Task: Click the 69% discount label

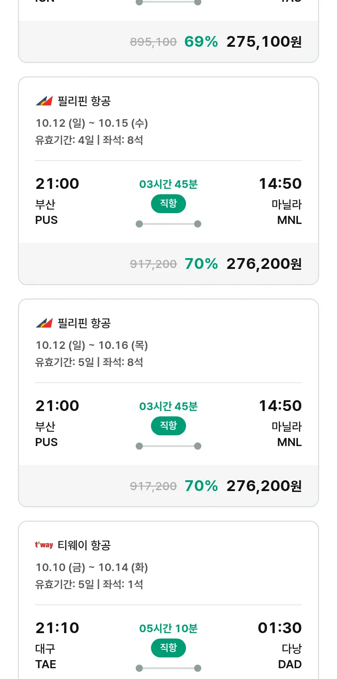Action: tap(201, 42)
